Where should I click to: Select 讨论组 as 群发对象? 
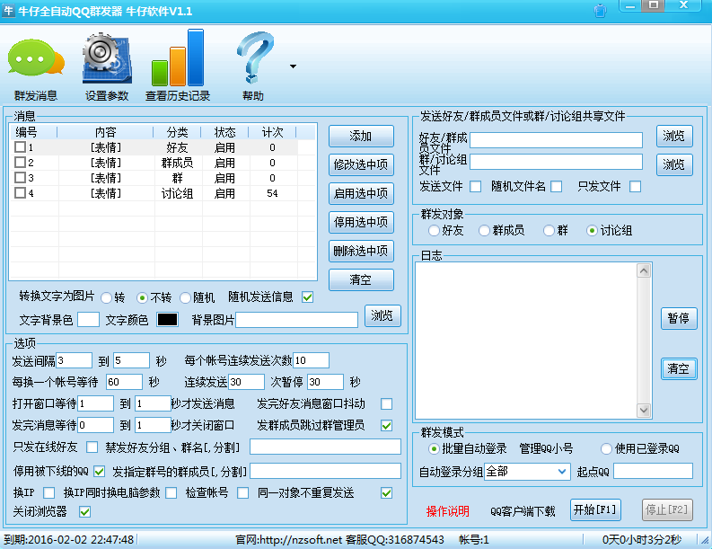[x=592, y=231]
